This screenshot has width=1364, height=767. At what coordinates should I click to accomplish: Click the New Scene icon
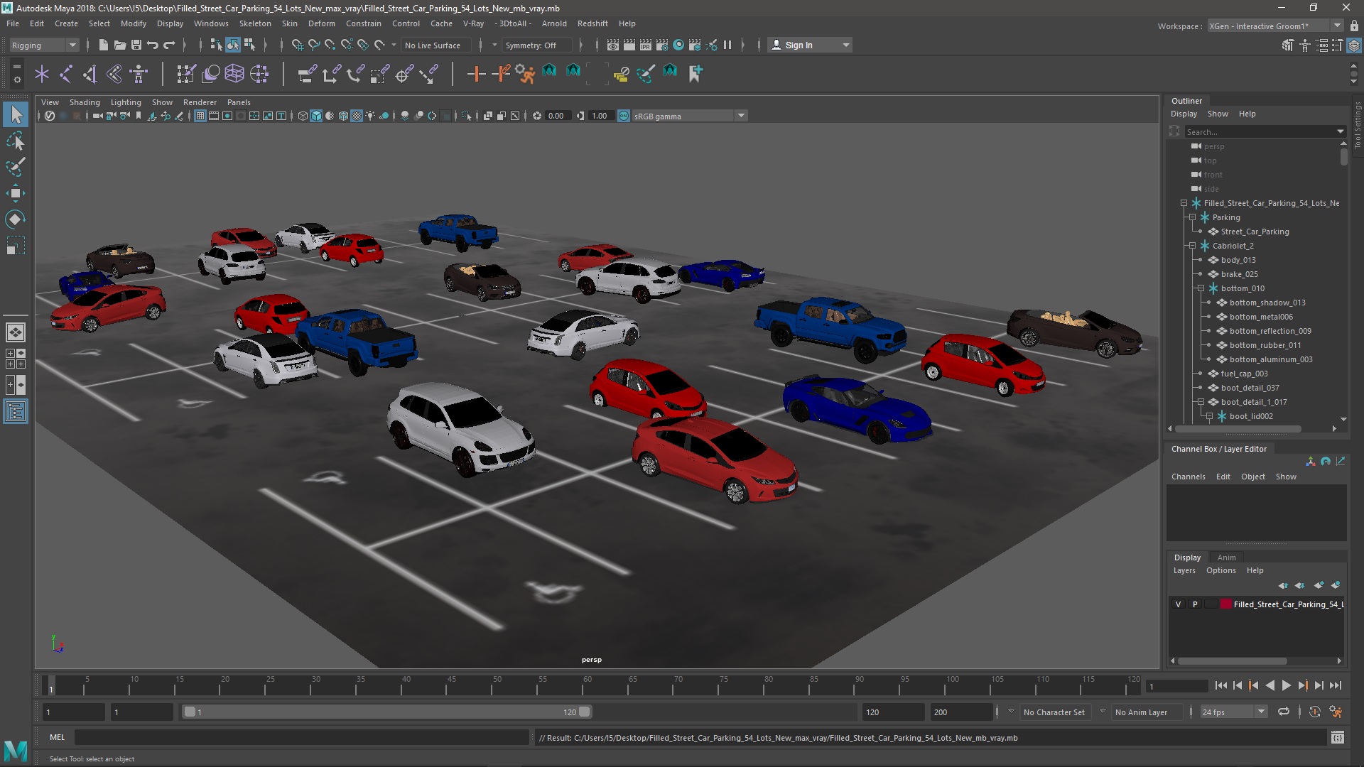pyautogui.click(x=104, y=45)
